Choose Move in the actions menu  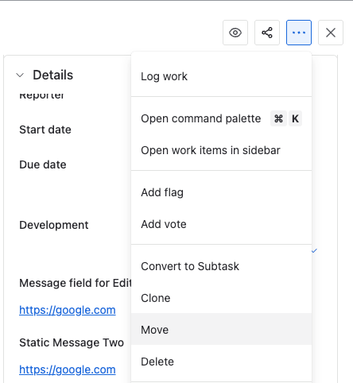pos(221,329)
